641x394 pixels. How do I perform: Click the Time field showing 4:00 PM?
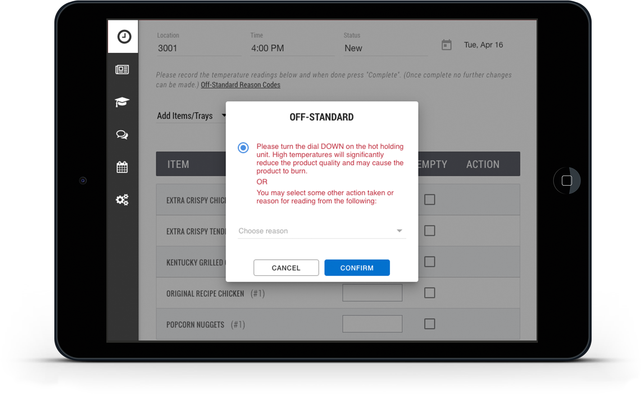(x=292, y=48)
